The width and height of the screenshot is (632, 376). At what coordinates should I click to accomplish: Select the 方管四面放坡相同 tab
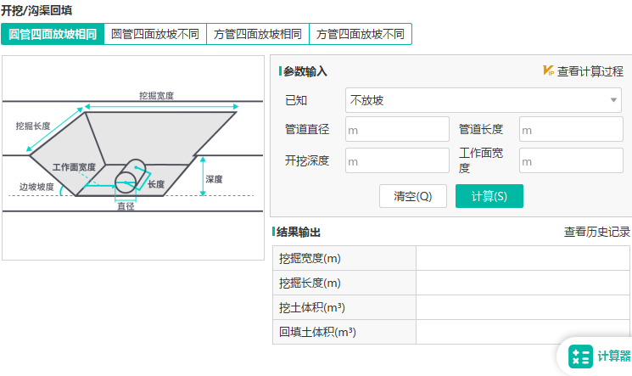coord(258,34)
